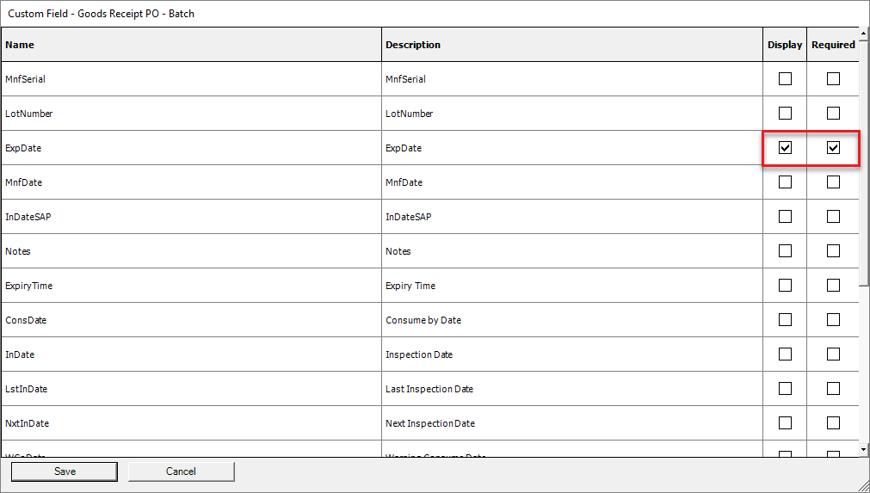Toggle Display checkbox for MnfDate
The image size is (870, 493).
pyautogui.click(x=785, y=182)
